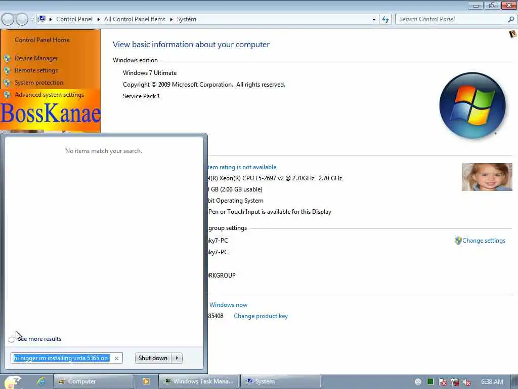Expand the arrow after Control Panel breadcrumb
The width and height of the screenshot is (518, 389).
pos(99,19)
